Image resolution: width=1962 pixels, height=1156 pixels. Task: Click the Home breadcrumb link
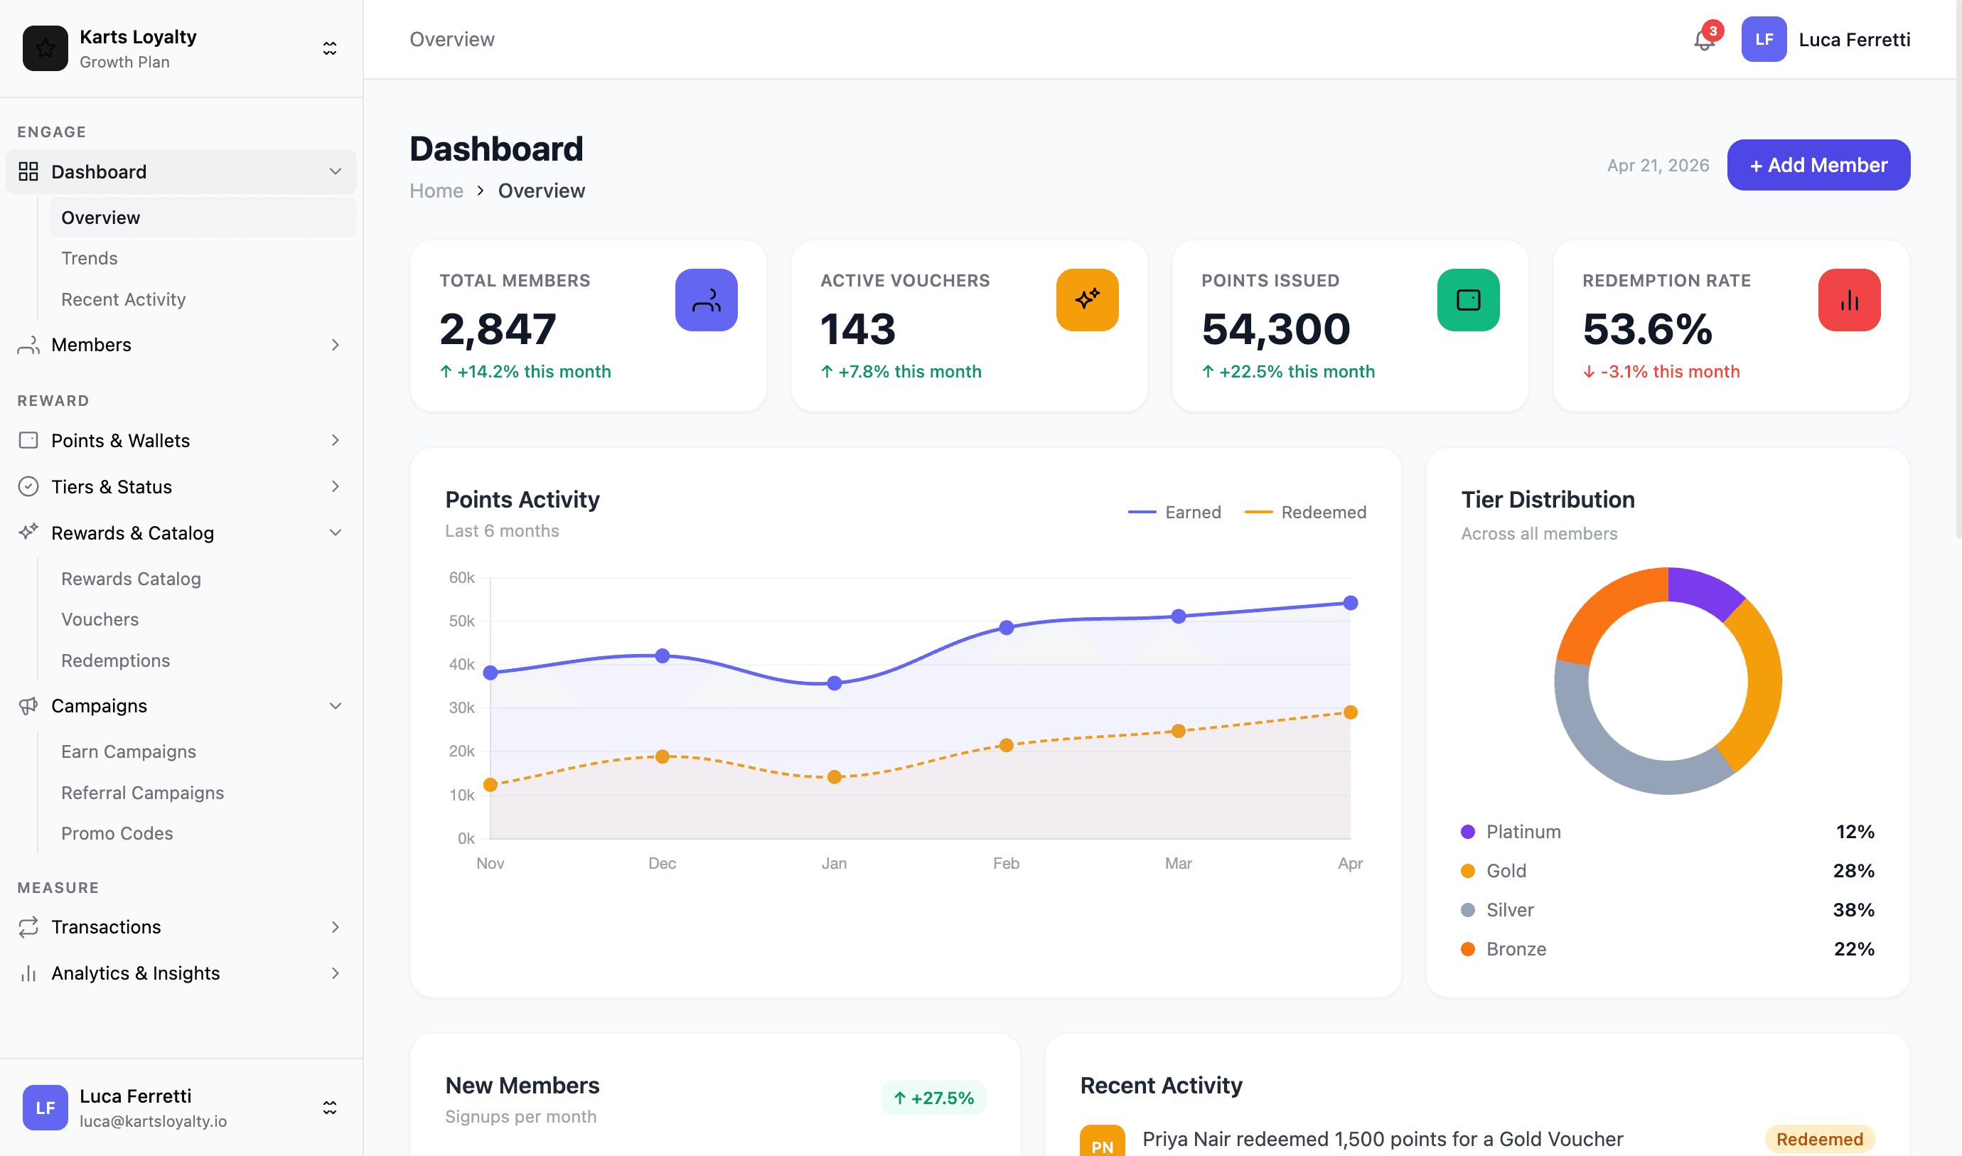[x=436, y=191]
